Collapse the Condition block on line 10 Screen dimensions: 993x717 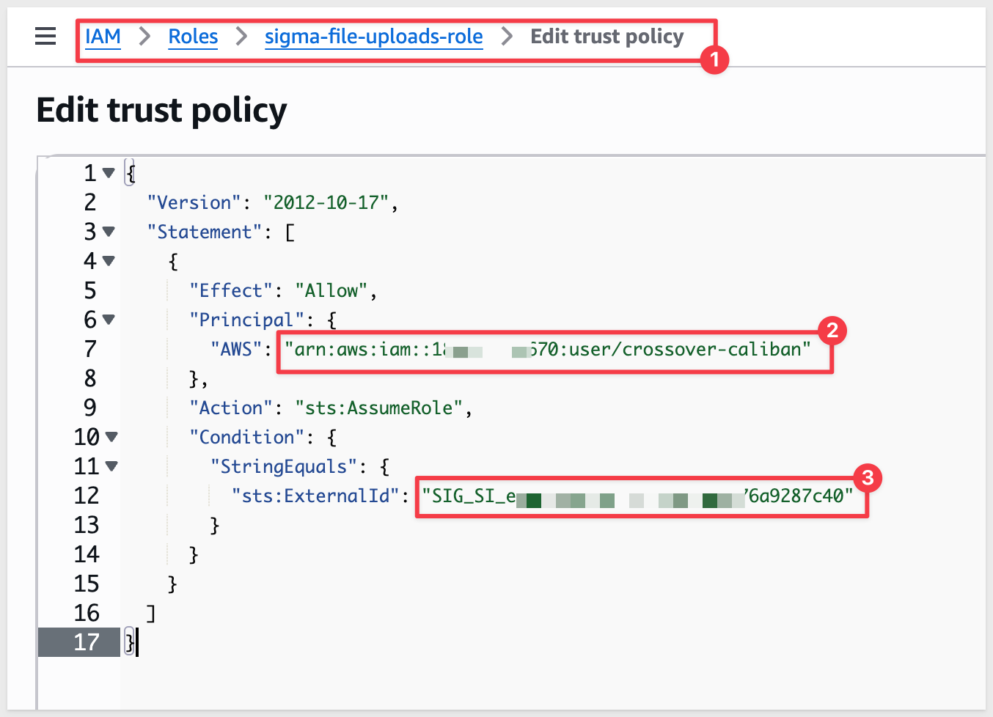[x=111, y=437]
